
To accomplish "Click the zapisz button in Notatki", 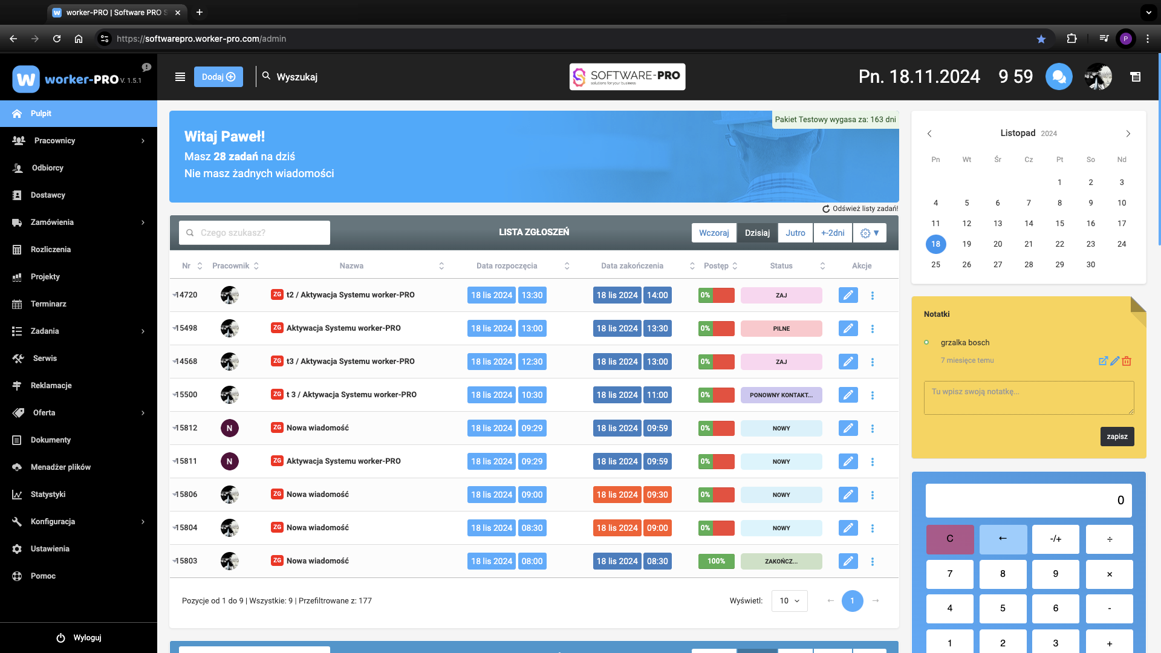I will coord(1116,437).
